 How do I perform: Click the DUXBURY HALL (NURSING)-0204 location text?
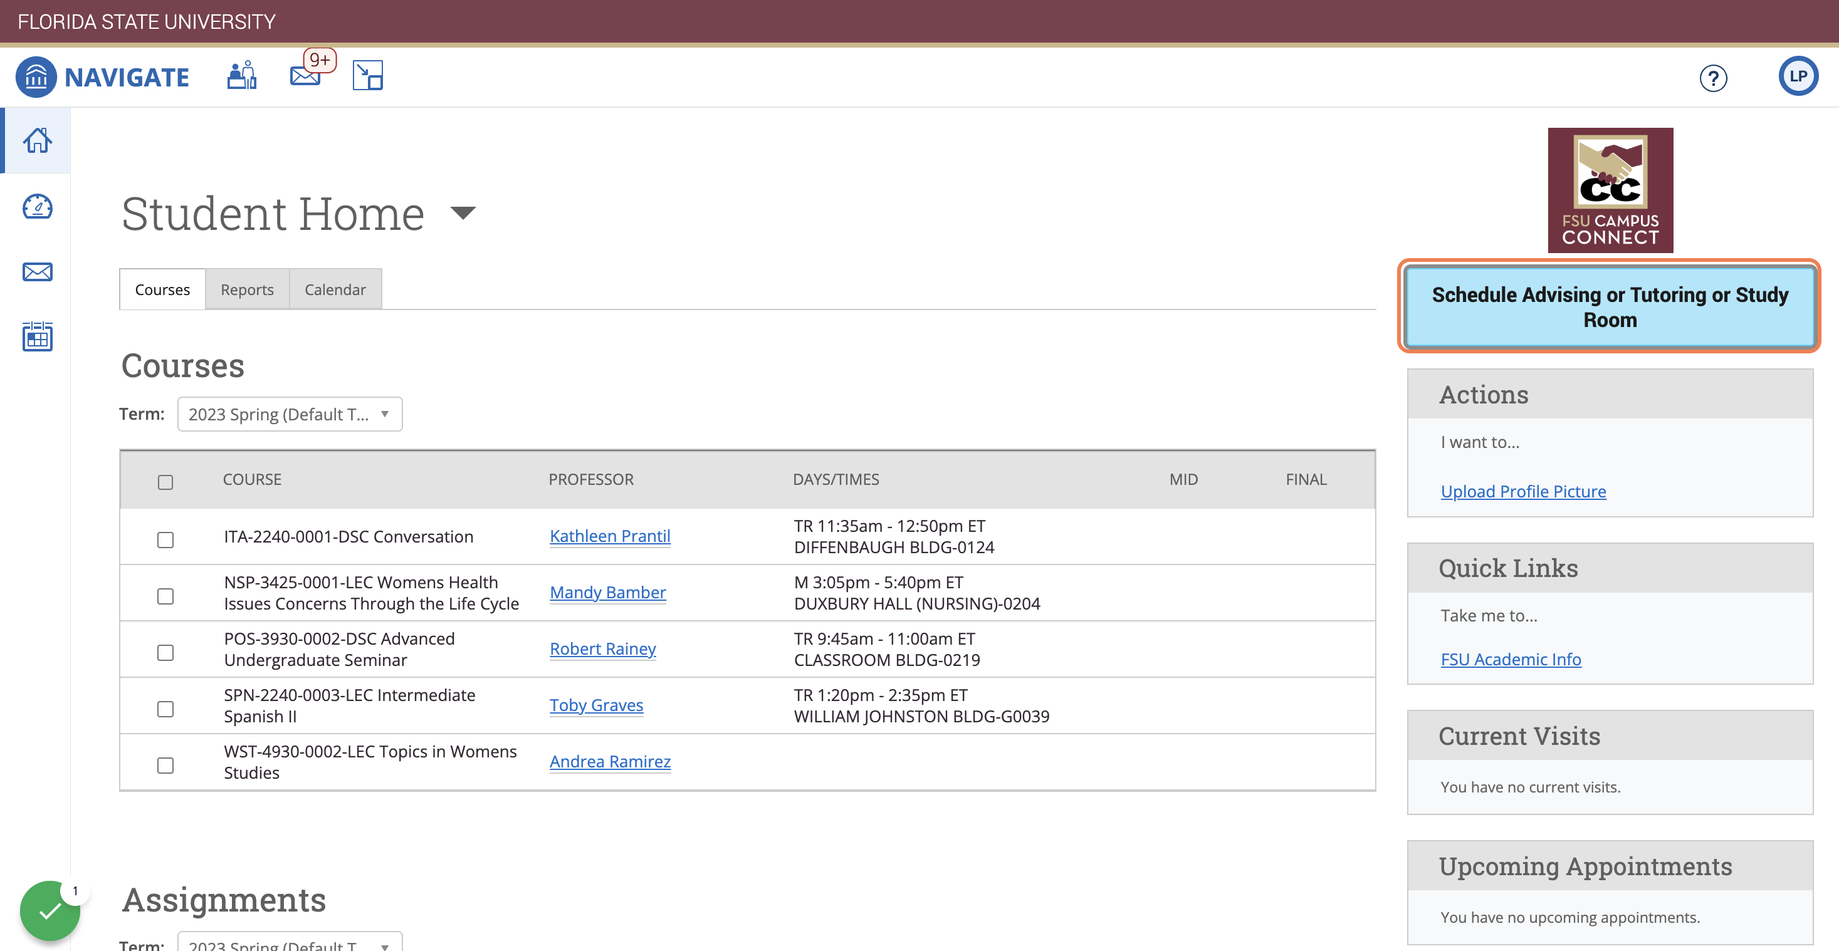(916, 605)
